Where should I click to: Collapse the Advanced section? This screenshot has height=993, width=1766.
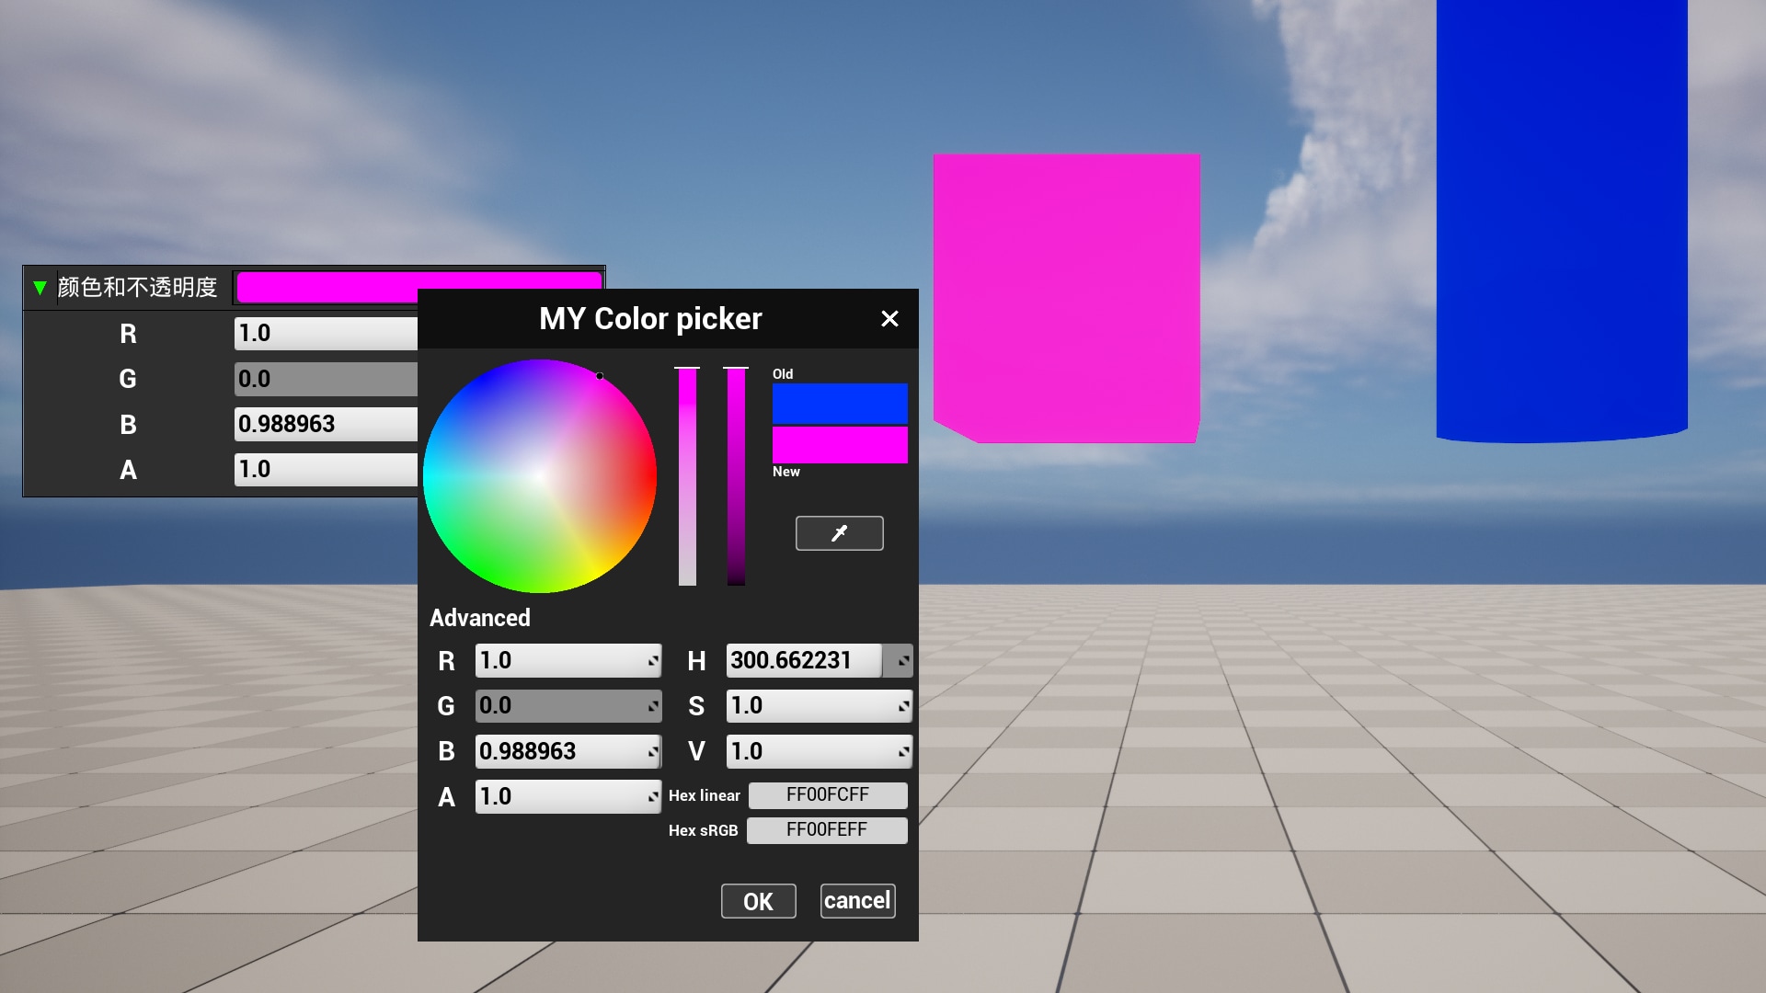(x=480, y=617)
